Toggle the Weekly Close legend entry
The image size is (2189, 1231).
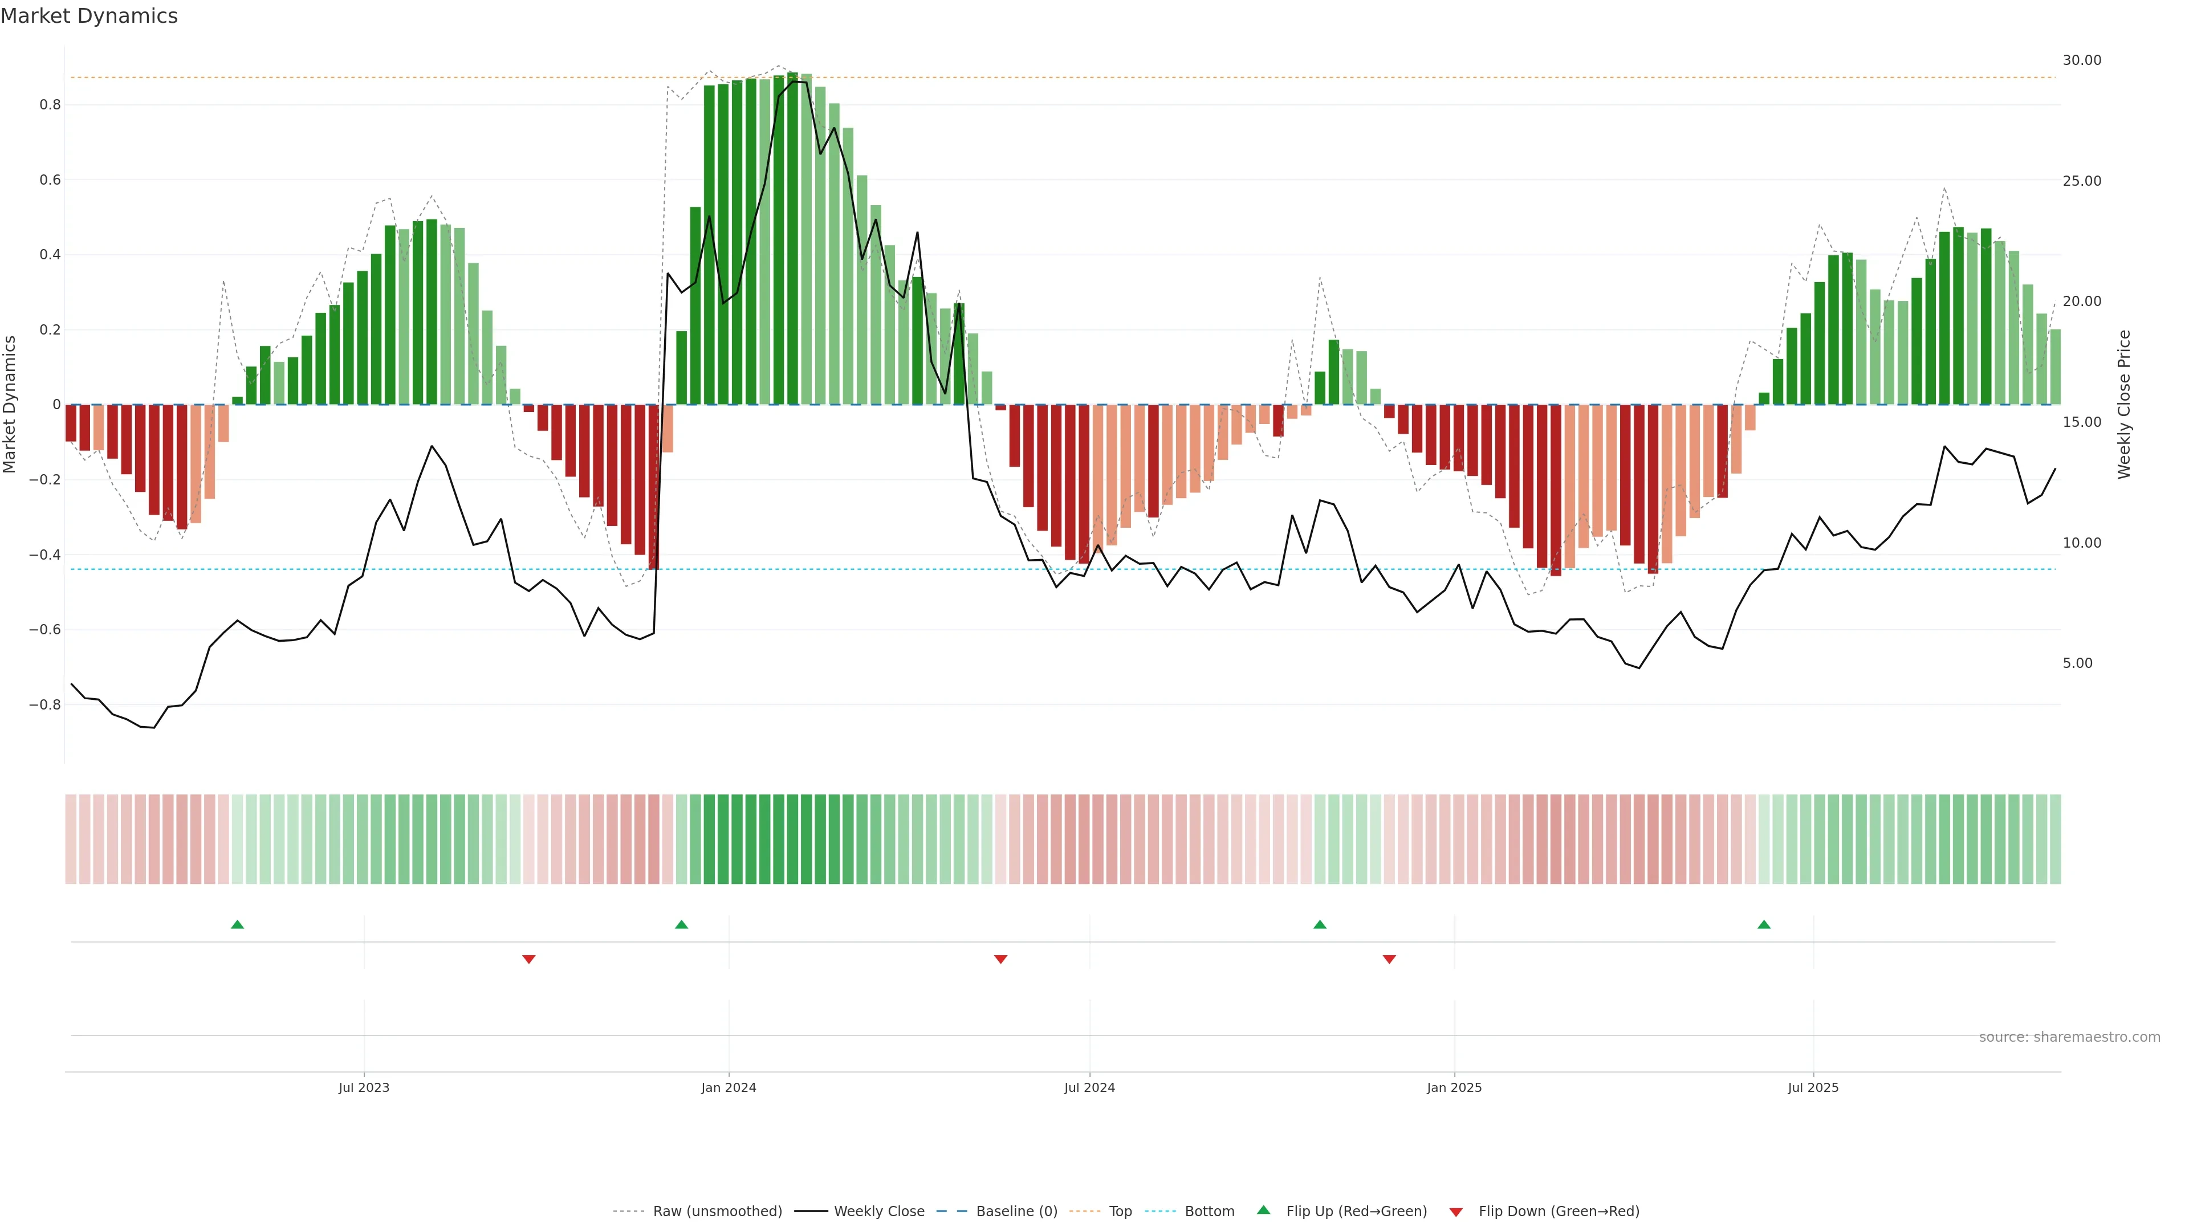click(878, 1212)
